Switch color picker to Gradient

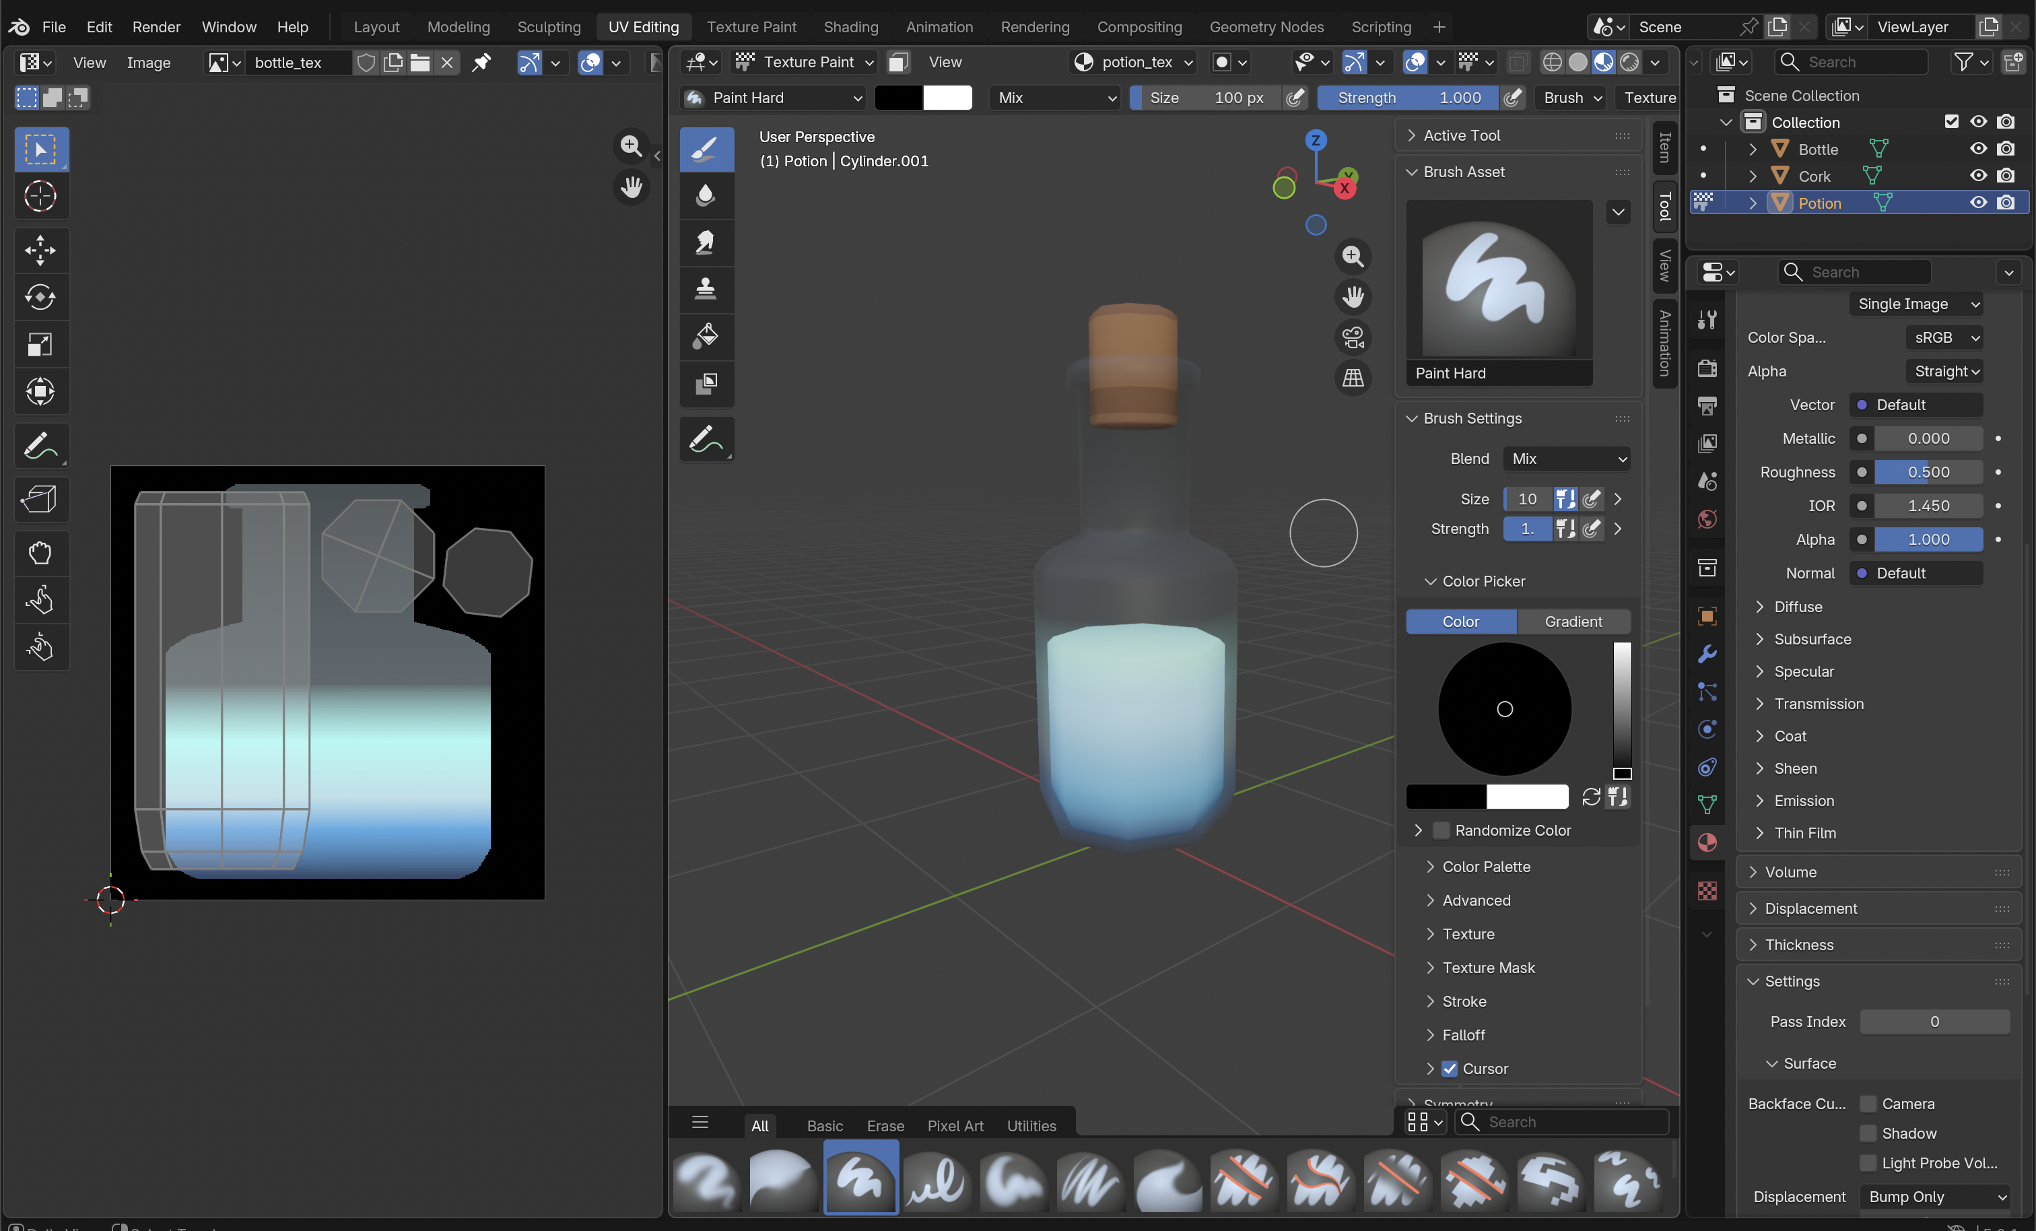1573,621
